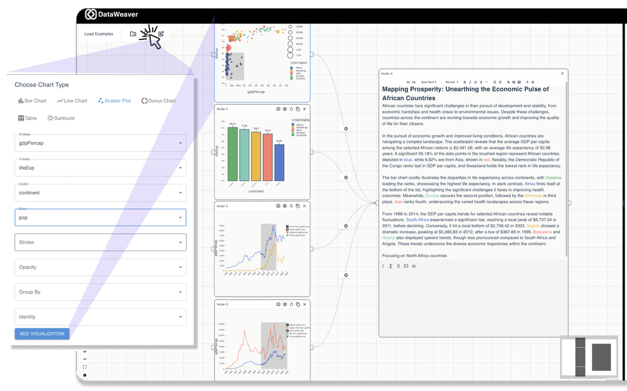This screenshot has width=627, height=391.
Task: Click the comment icon below text
Action: pyautogui.click(x=406, y=266)
